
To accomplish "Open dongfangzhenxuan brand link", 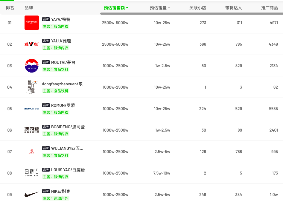I will [x=64, y=84].
